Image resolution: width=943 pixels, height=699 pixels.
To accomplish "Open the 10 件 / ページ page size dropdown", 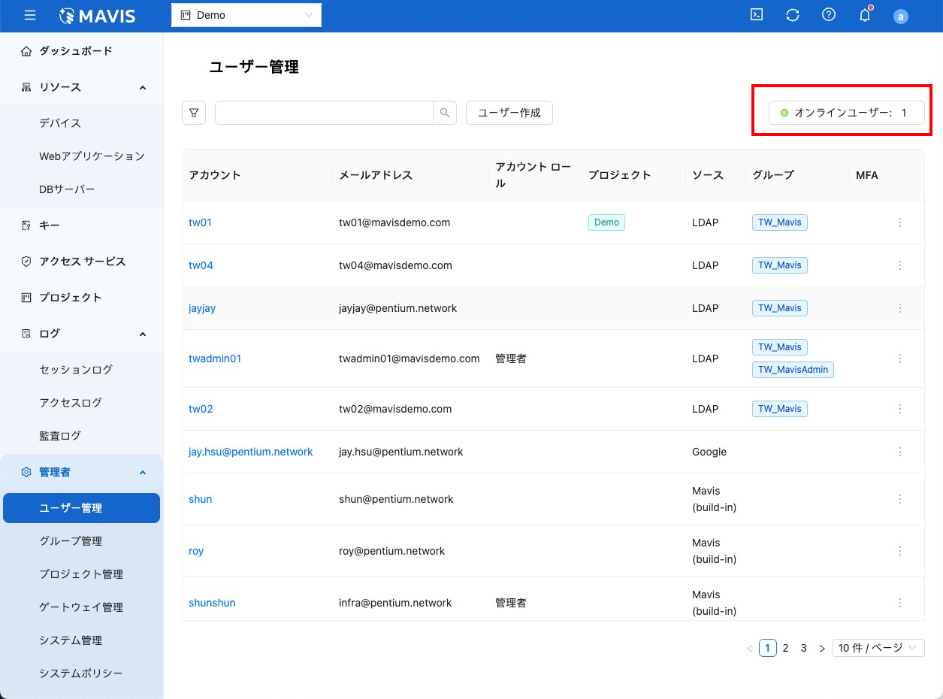I will click(878, 648).
